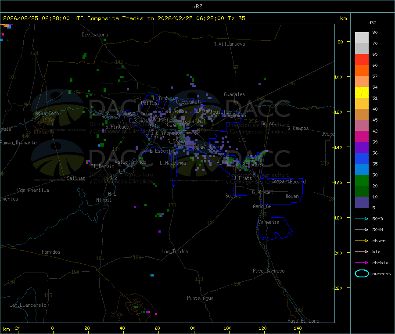Viewport: 395px width, 334px height.
Task: Click the Guadales map label
Action: click(234, 94)
